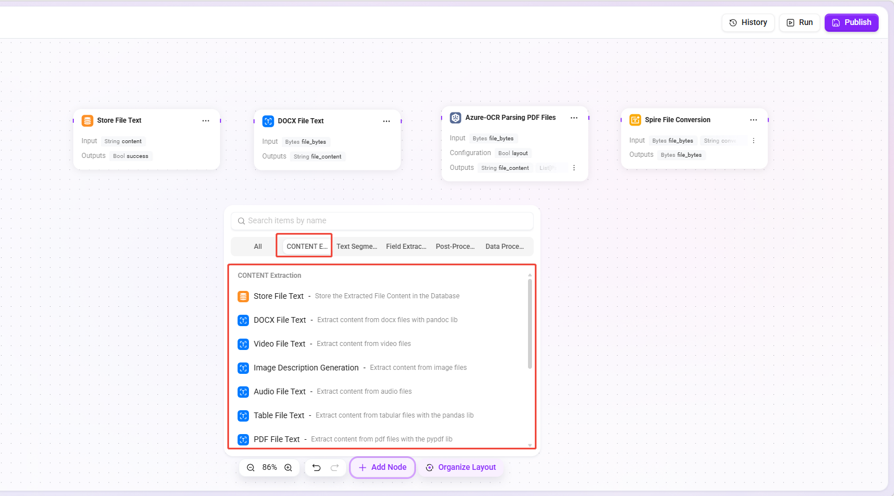Click the DOCX File Text list icon
Image resolution: width=894 pixels, height=496 pixels.
243,320
